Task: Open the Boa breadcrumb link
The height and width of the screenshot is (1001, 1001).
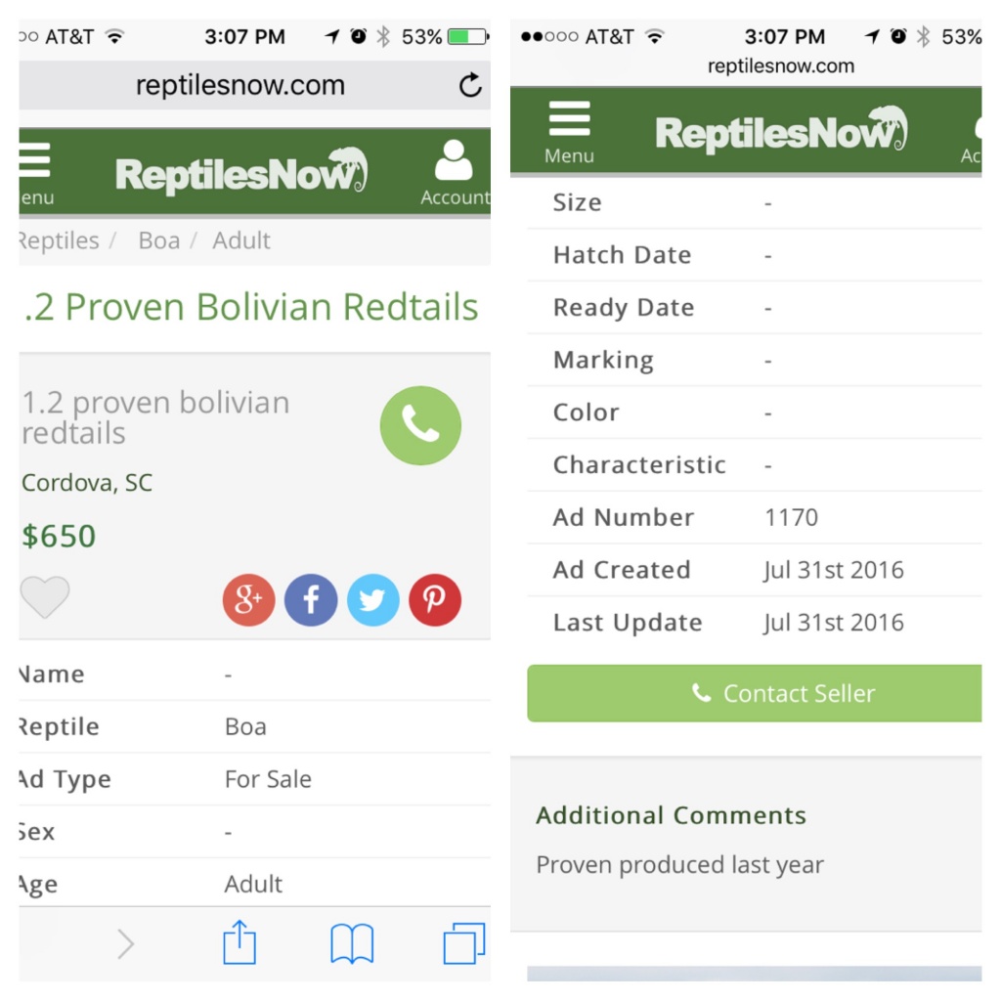Action: point(159,240)
